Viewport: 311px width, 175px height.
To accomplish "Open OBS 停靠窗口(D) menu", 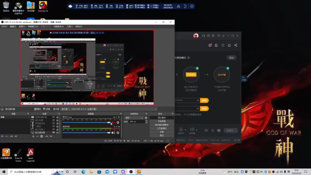I will tap(33, 26).
